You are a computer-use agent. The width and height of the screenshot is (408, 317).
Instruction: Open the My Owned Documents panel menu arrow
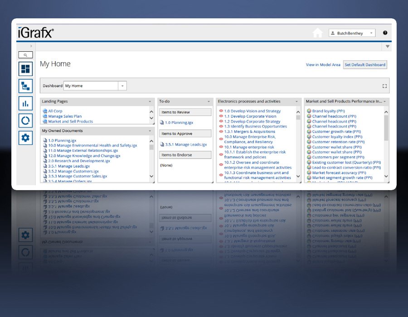[150, 131]
